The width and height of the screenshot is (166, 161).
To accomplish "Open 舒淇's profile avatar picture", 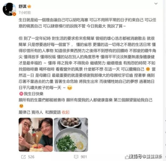I will pos(9,9).
